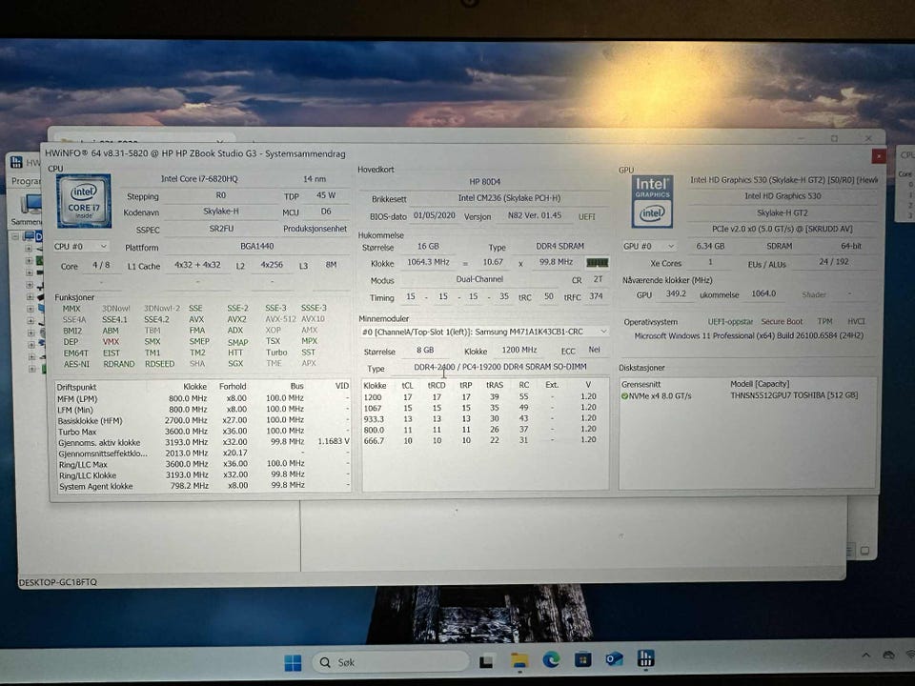Click the N82 Ver. 01.45 BIOS version
Screen dimensions: 915x686
(535, 215)
